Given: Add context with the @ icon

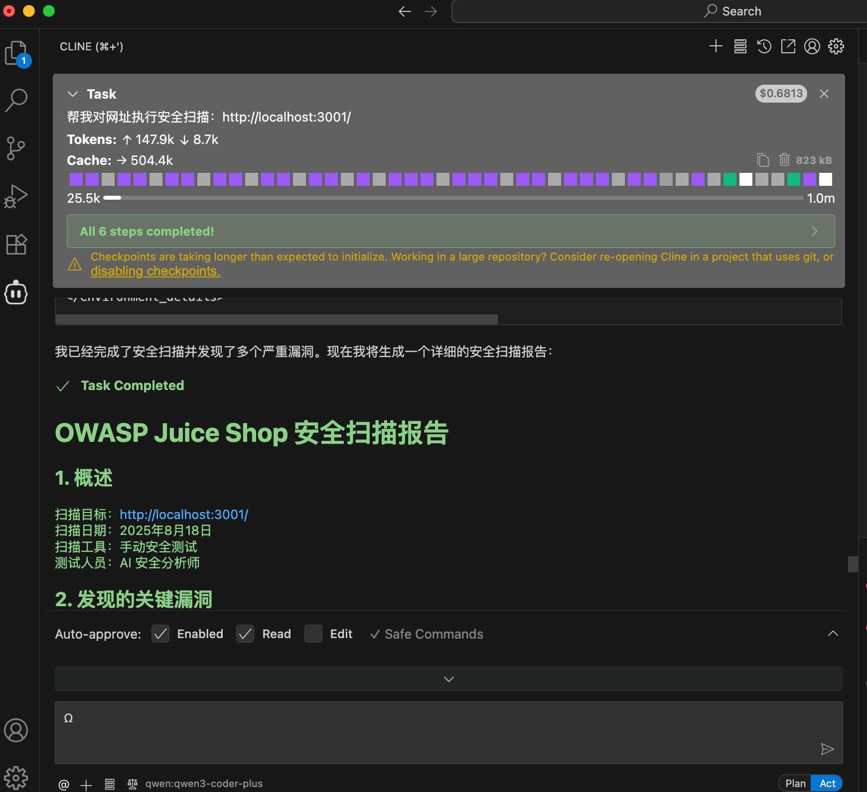Looking at the screenshot, I should [x=64, y=785].
